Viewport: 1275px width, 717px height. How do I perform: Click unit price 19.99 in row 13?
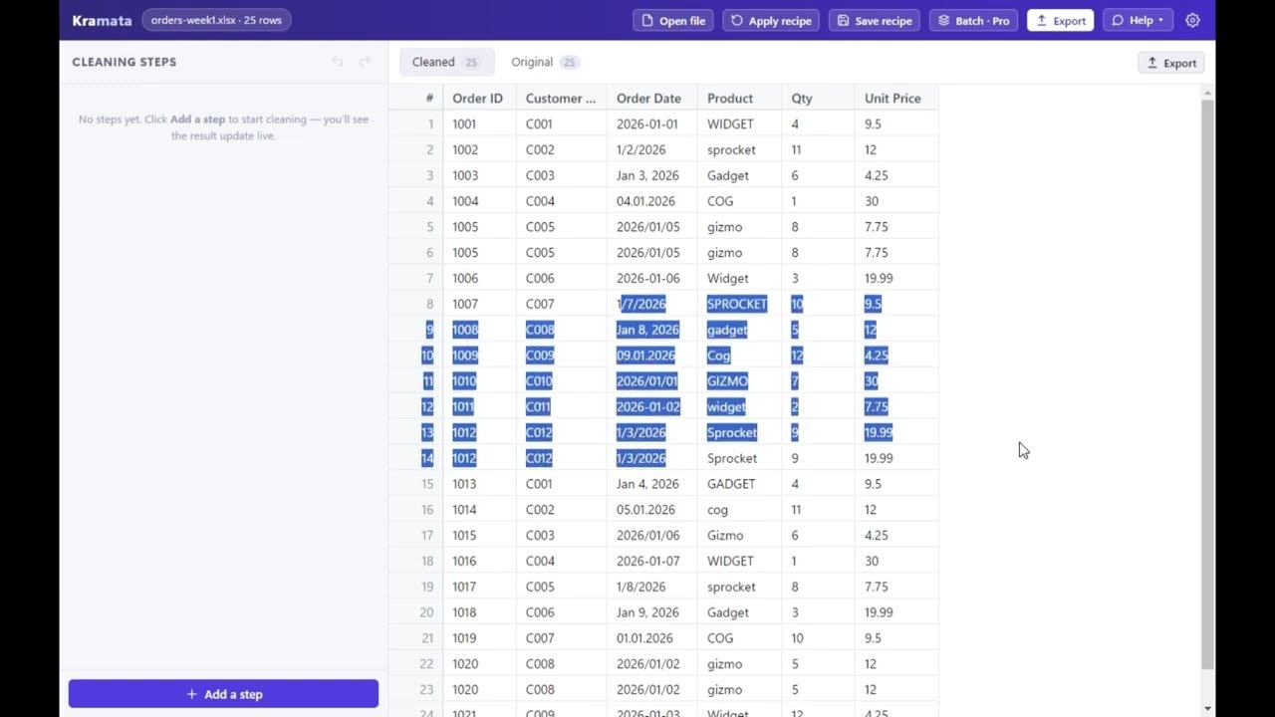click(895, 432)
